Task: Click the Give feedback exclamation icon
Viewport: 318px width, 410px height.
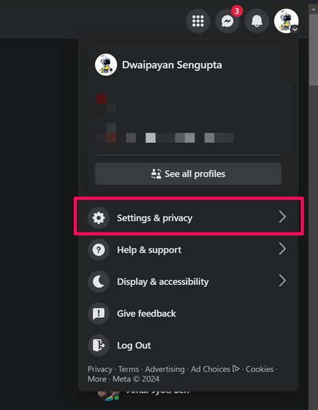Action: coord(98,314)
